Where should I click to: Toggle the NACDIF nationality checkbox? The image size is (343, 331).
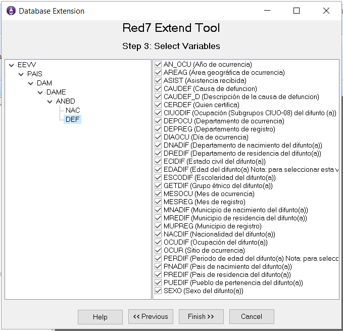click(159, 234)
